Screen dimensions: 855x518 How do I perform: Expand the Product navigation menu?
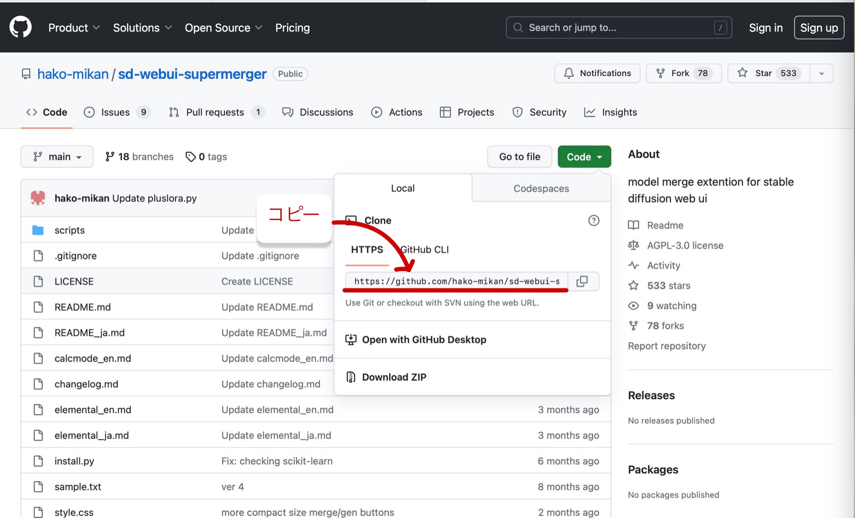[x=74, y=28]
